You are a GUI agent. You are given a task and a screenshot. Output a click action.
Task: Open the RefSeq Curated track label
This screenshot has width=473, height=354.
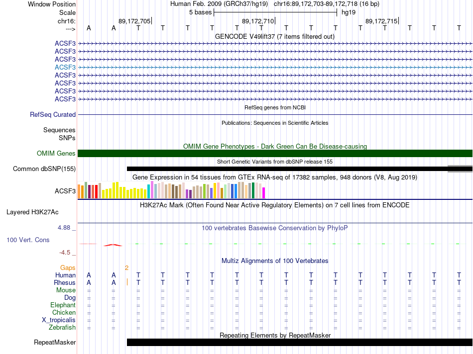[53, 114]
